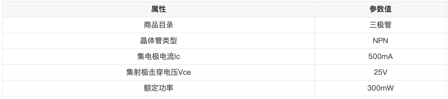The width and height of the screenshot is (448, 99).
Task: Click the text 集电极电流Ic
Action: pos(159,57)
